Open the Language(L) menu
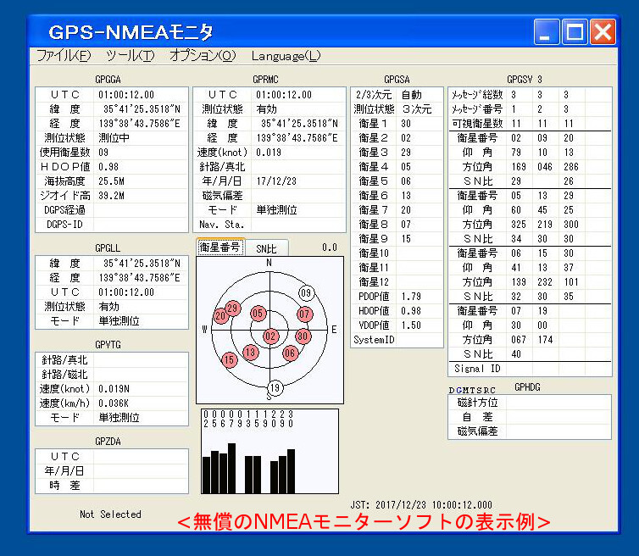This screenshot has width=639, height=556. (286, 56)
